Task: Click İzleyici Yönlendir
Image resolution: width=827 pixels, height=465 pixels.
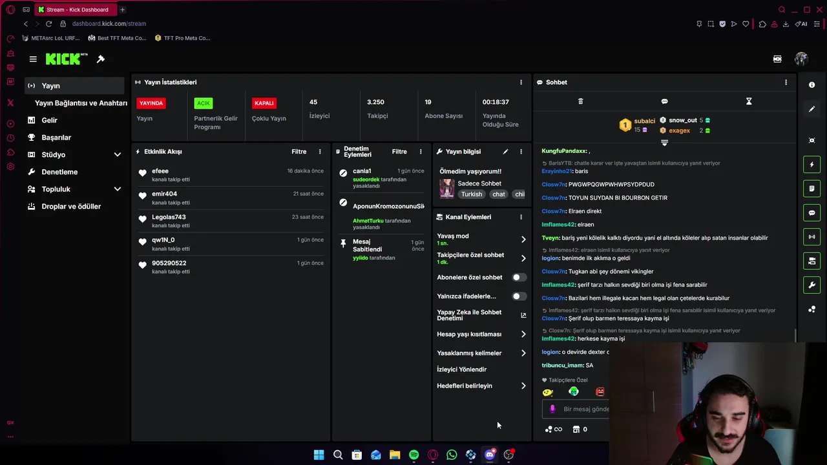Action: point(461,369)
